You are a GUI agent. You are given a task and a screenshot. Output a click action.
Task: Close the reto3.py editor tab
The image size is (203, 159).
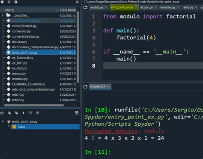coord(196,7)
